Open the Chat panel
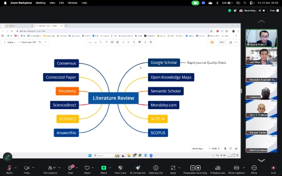The image size is (282, 176). click(x=70, y=168)
